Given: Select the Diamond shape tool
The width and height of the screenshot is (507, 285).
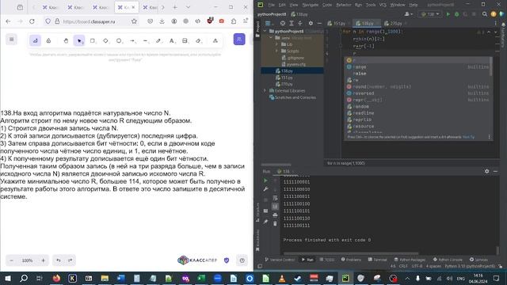Looking at the screenshot, I should tap(105, 40).
